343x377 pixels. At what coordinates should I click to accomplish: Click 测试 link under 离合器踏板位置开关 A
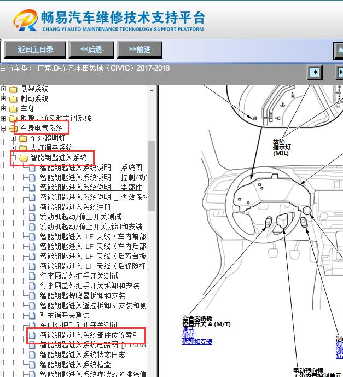(x=188, y=335)
